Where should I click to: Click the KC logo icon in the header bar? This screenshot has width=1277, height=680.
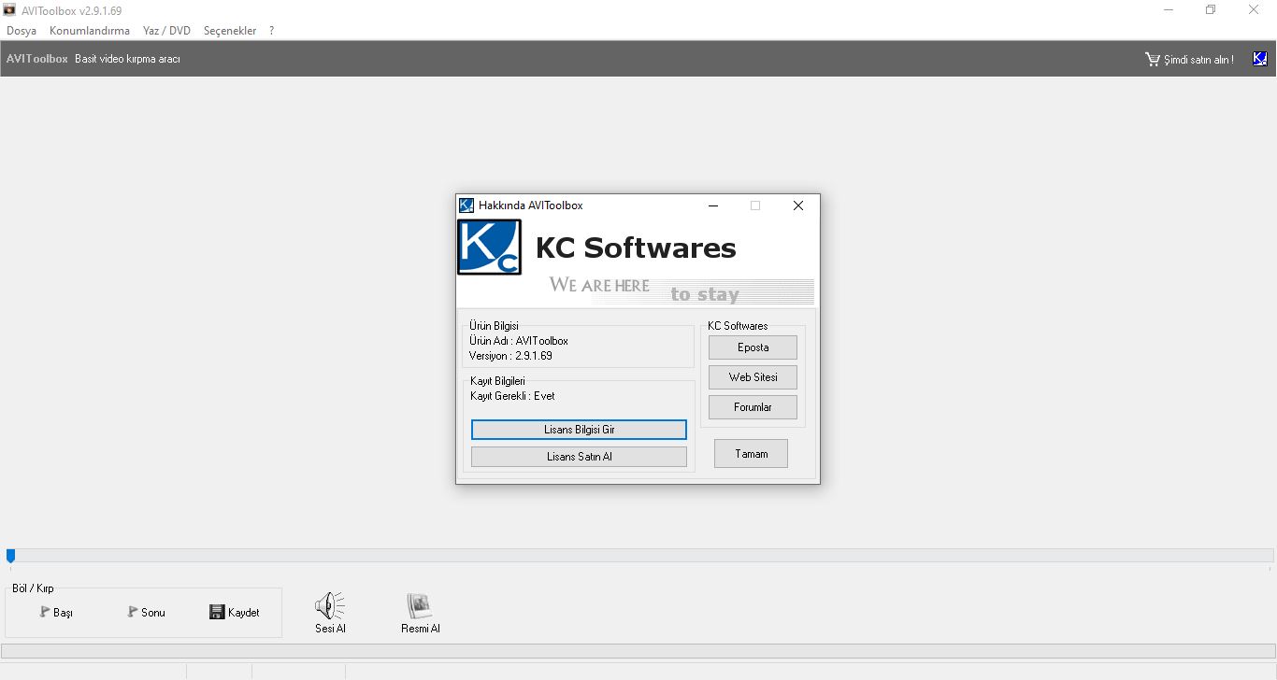[1260, 59]
